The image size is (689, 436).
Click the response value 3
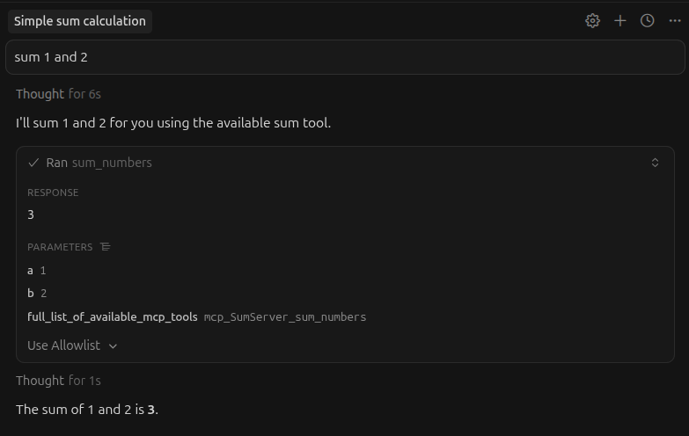(31, 214)
